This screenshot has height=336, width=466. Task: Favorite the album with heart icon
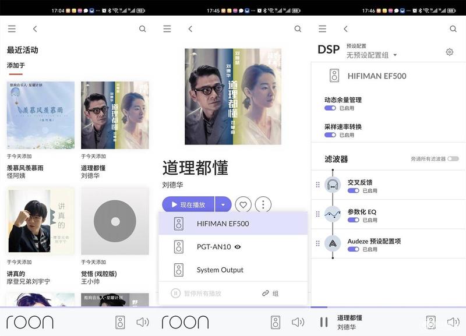tap(243, 205)
